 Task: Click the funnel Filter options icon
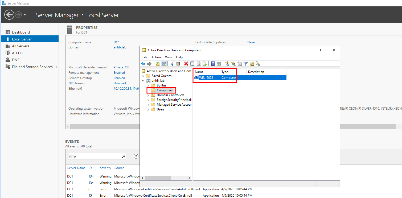point(246,64)
